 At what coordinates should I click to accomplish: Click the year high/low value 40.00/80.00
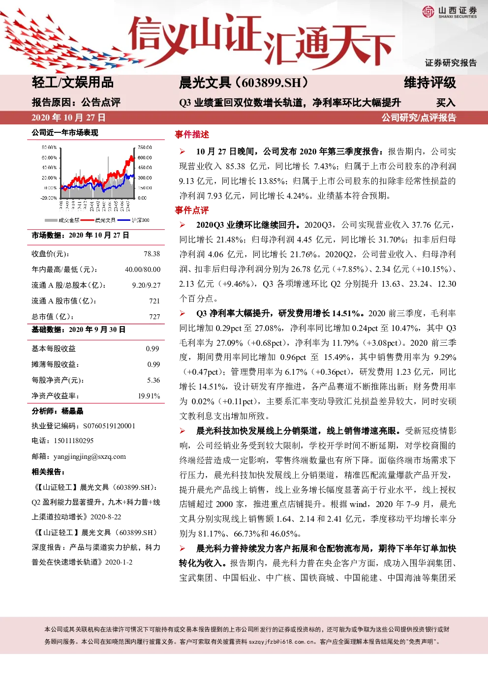[x=143, y=270]
